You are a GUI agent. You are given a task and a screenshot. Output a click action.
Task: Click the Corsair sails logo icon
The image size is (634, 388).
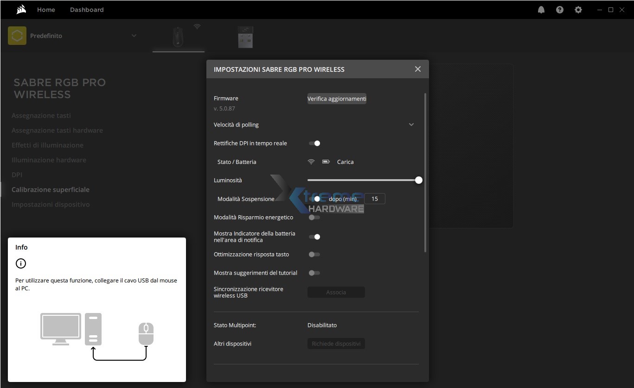21,9
